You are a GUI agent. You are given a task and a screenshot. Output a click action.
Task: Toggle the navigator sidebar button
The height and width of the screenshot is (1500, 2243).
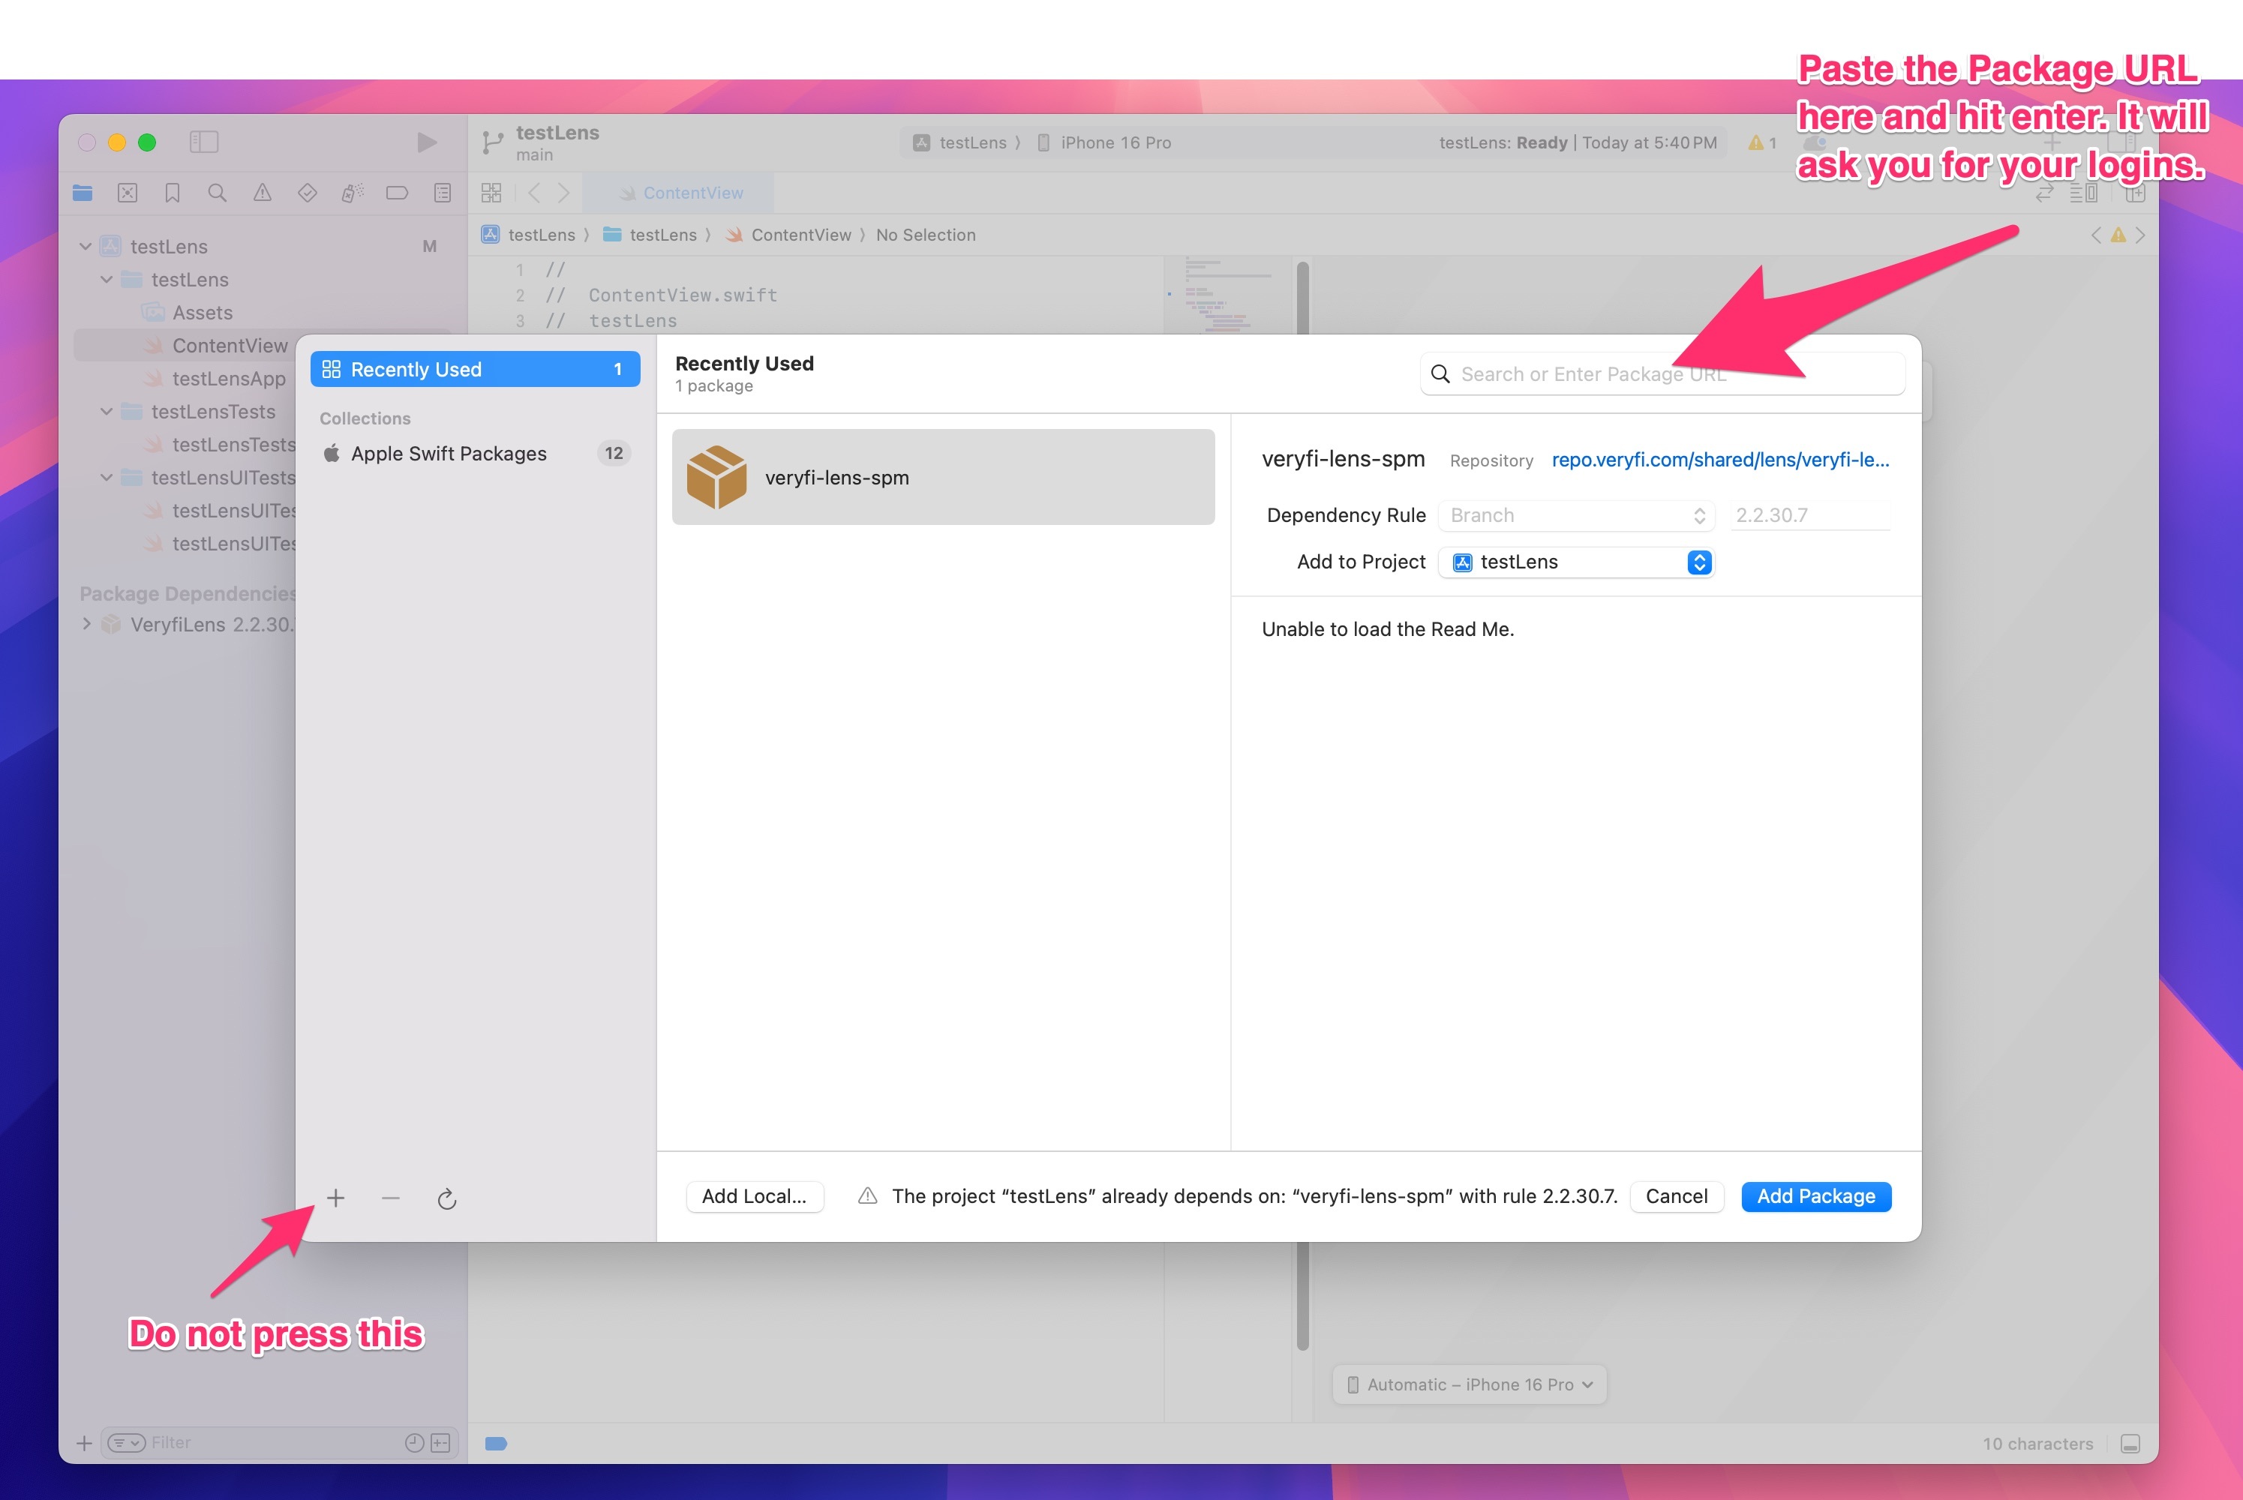204,142
